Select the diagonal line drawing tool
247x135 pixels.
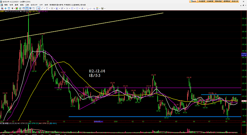(42, 8)
